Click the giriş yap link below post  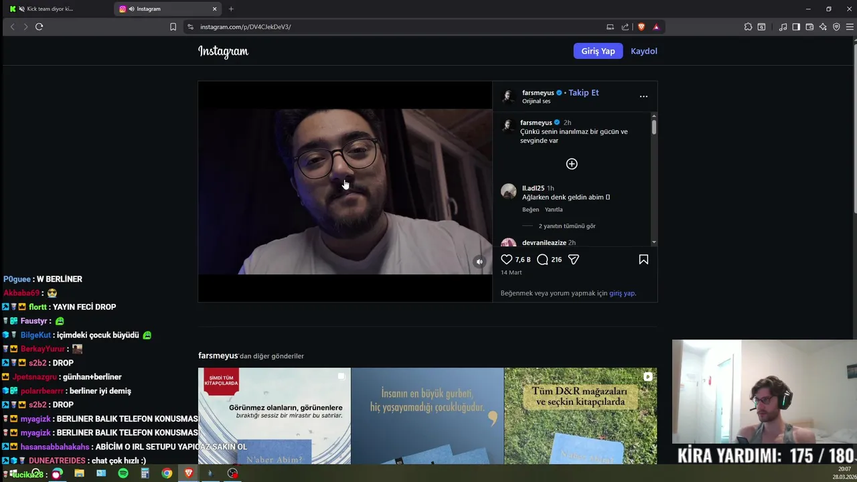[x=622, y=293]
